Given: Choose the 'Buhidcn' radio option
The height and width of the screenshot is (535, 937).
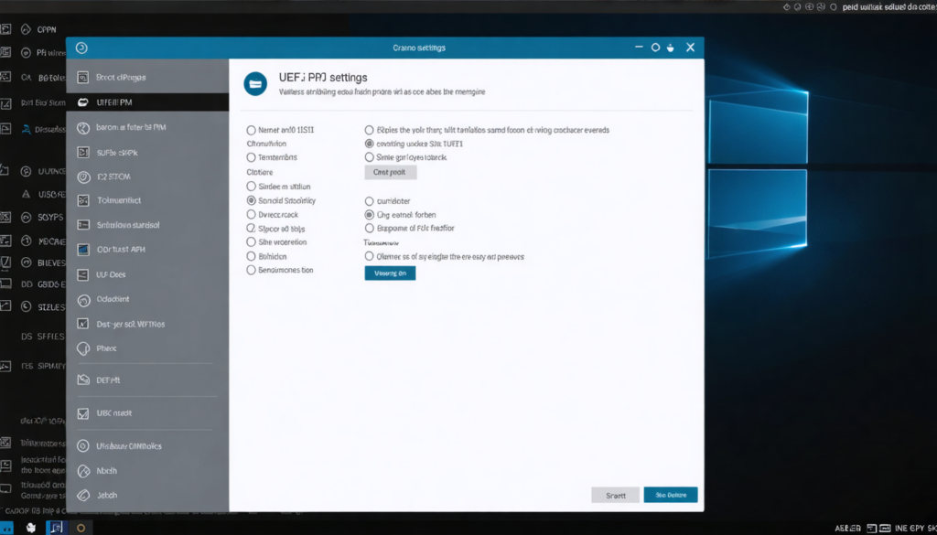Looking at the screenshot, I should (251, 255).
